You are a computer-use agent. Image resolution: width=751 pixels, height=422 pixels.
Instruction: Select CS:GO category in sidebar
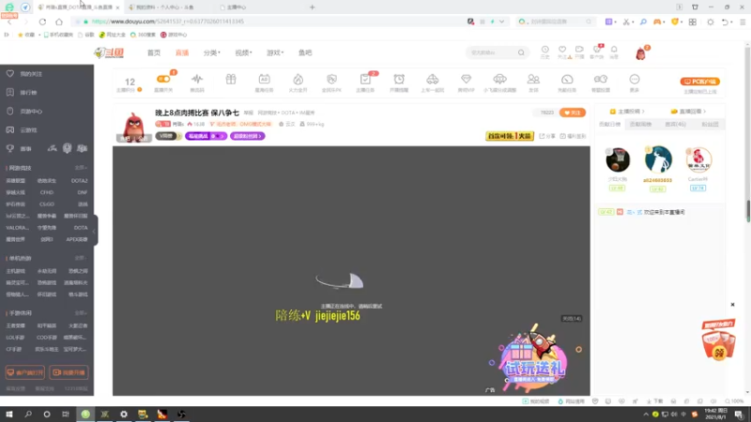point(46,204)
